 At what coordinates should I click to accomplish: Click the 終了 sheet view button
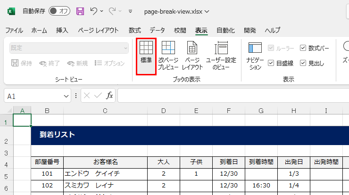[50, 64]
